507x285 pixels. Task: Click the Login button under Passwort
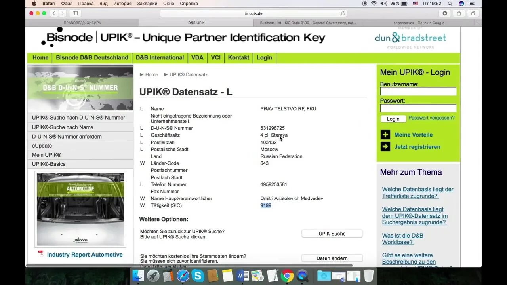(393, 119)
